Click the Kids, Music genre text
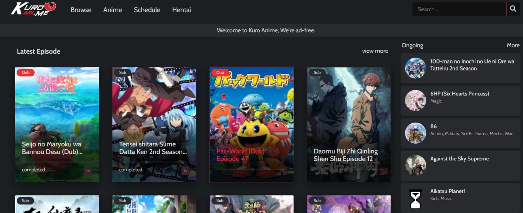 click(x=441, y=199)
